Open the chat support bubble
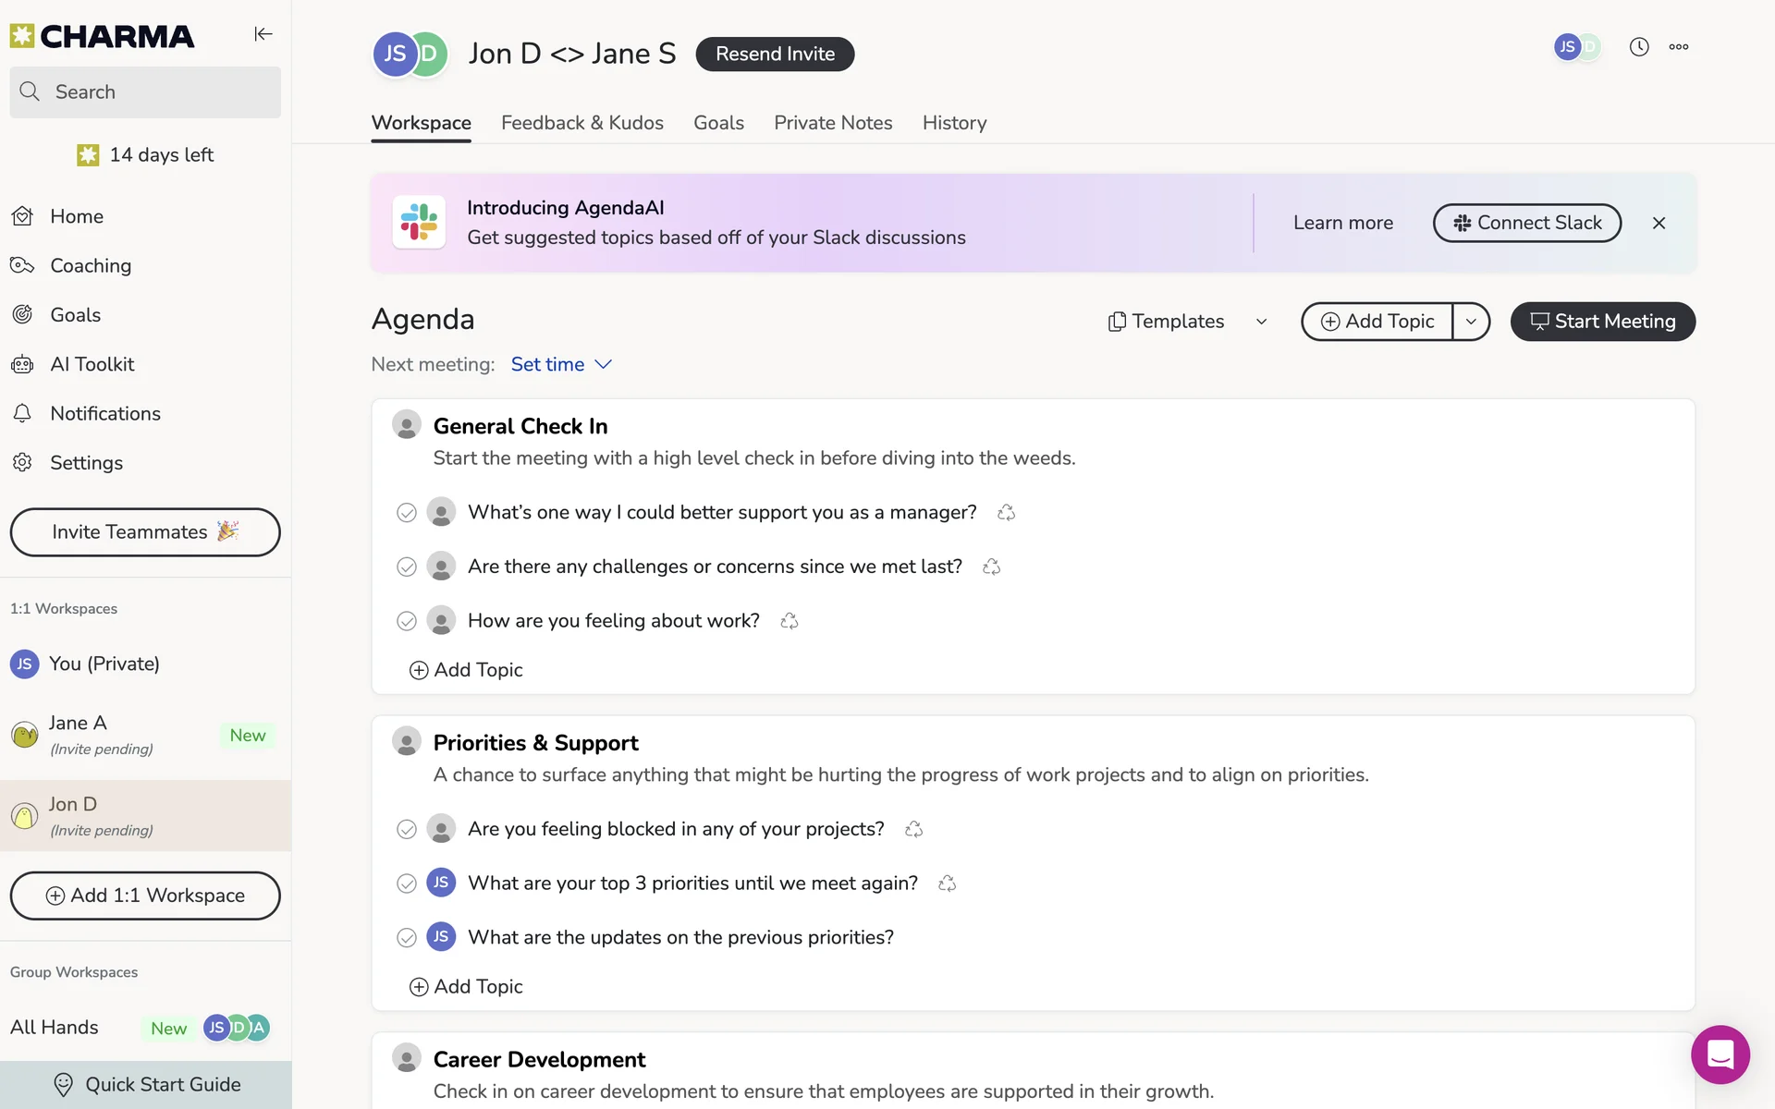 point(1720,1054)
